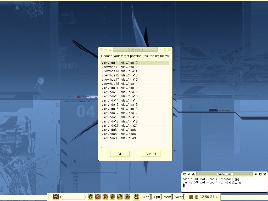
Task: Select the /mnt/hda12 /dev/hda12 partition
Action: [x=135, y=92]
